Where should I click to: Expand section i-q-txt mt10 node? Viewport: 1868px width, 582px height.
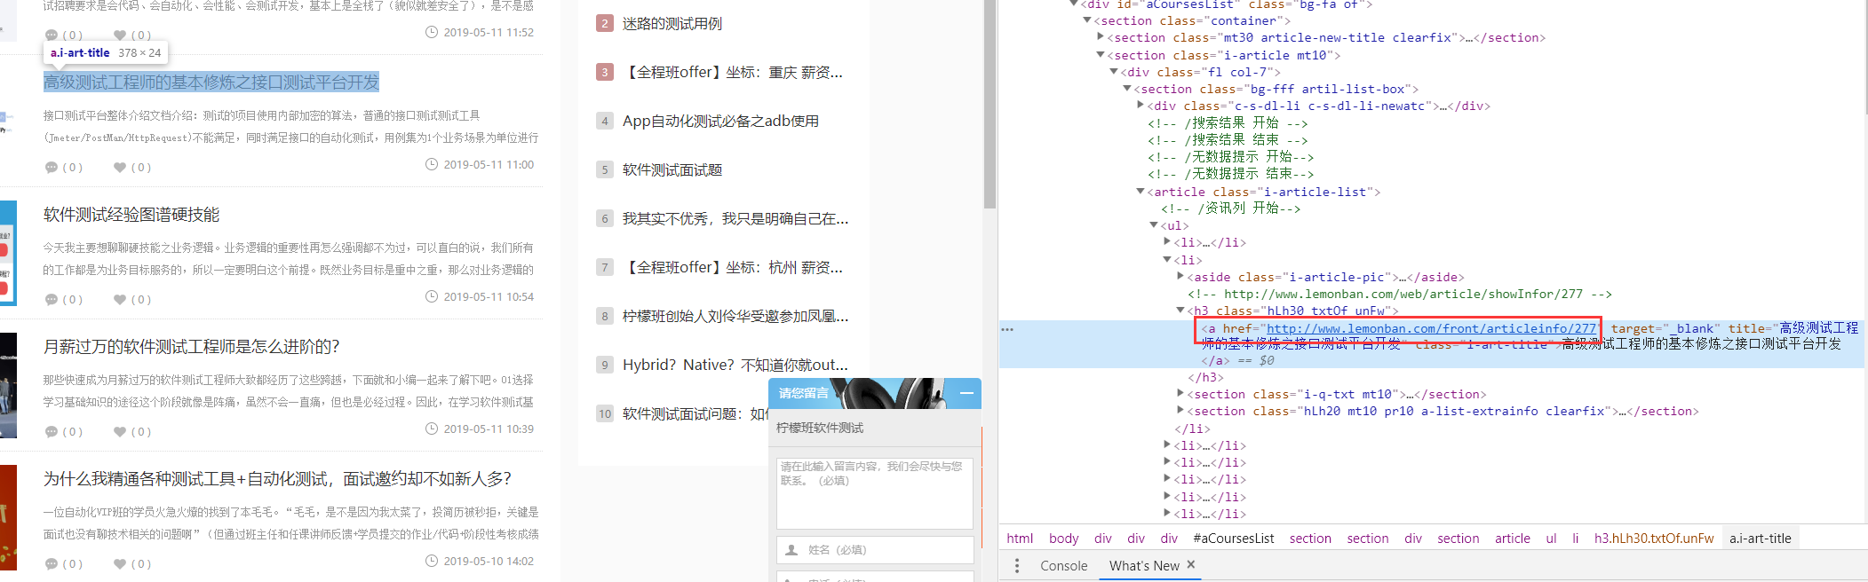pyautogui.click(x=1180, y=394)
